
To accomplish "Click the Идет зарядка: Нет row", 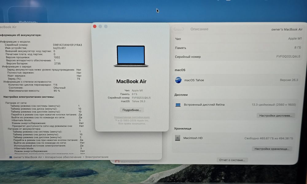I will point(45,76).
